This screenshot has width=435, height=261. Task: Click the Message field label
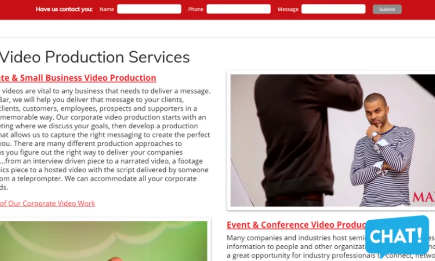288,9
